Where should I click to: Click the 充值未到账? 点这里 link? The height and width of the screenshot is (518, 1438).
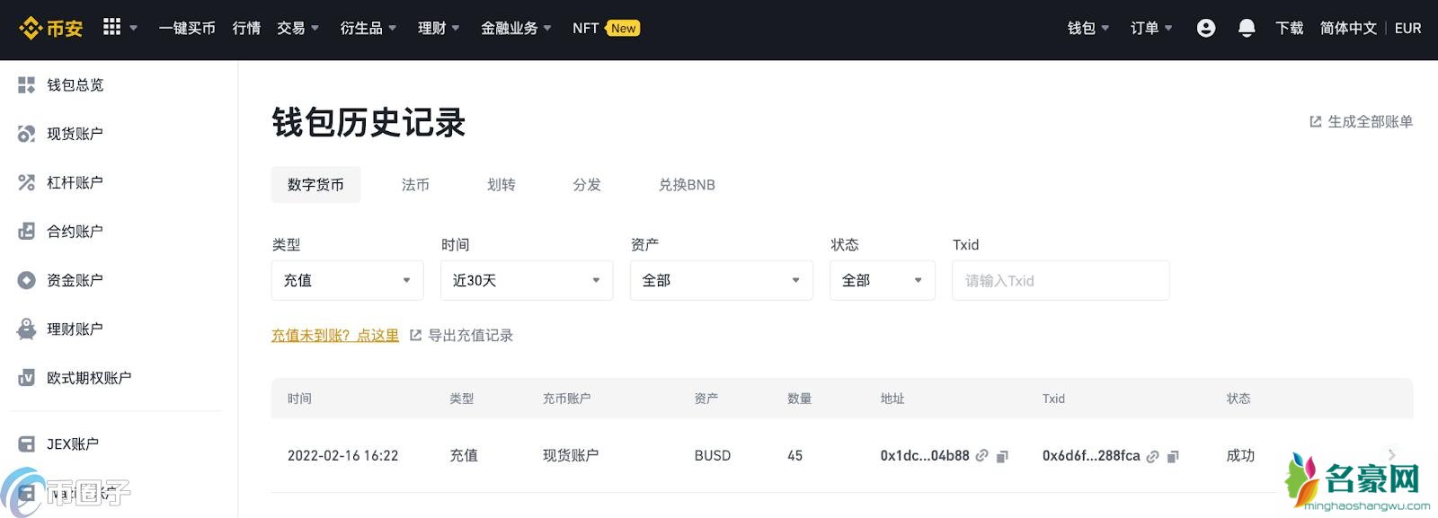(335, 336)
